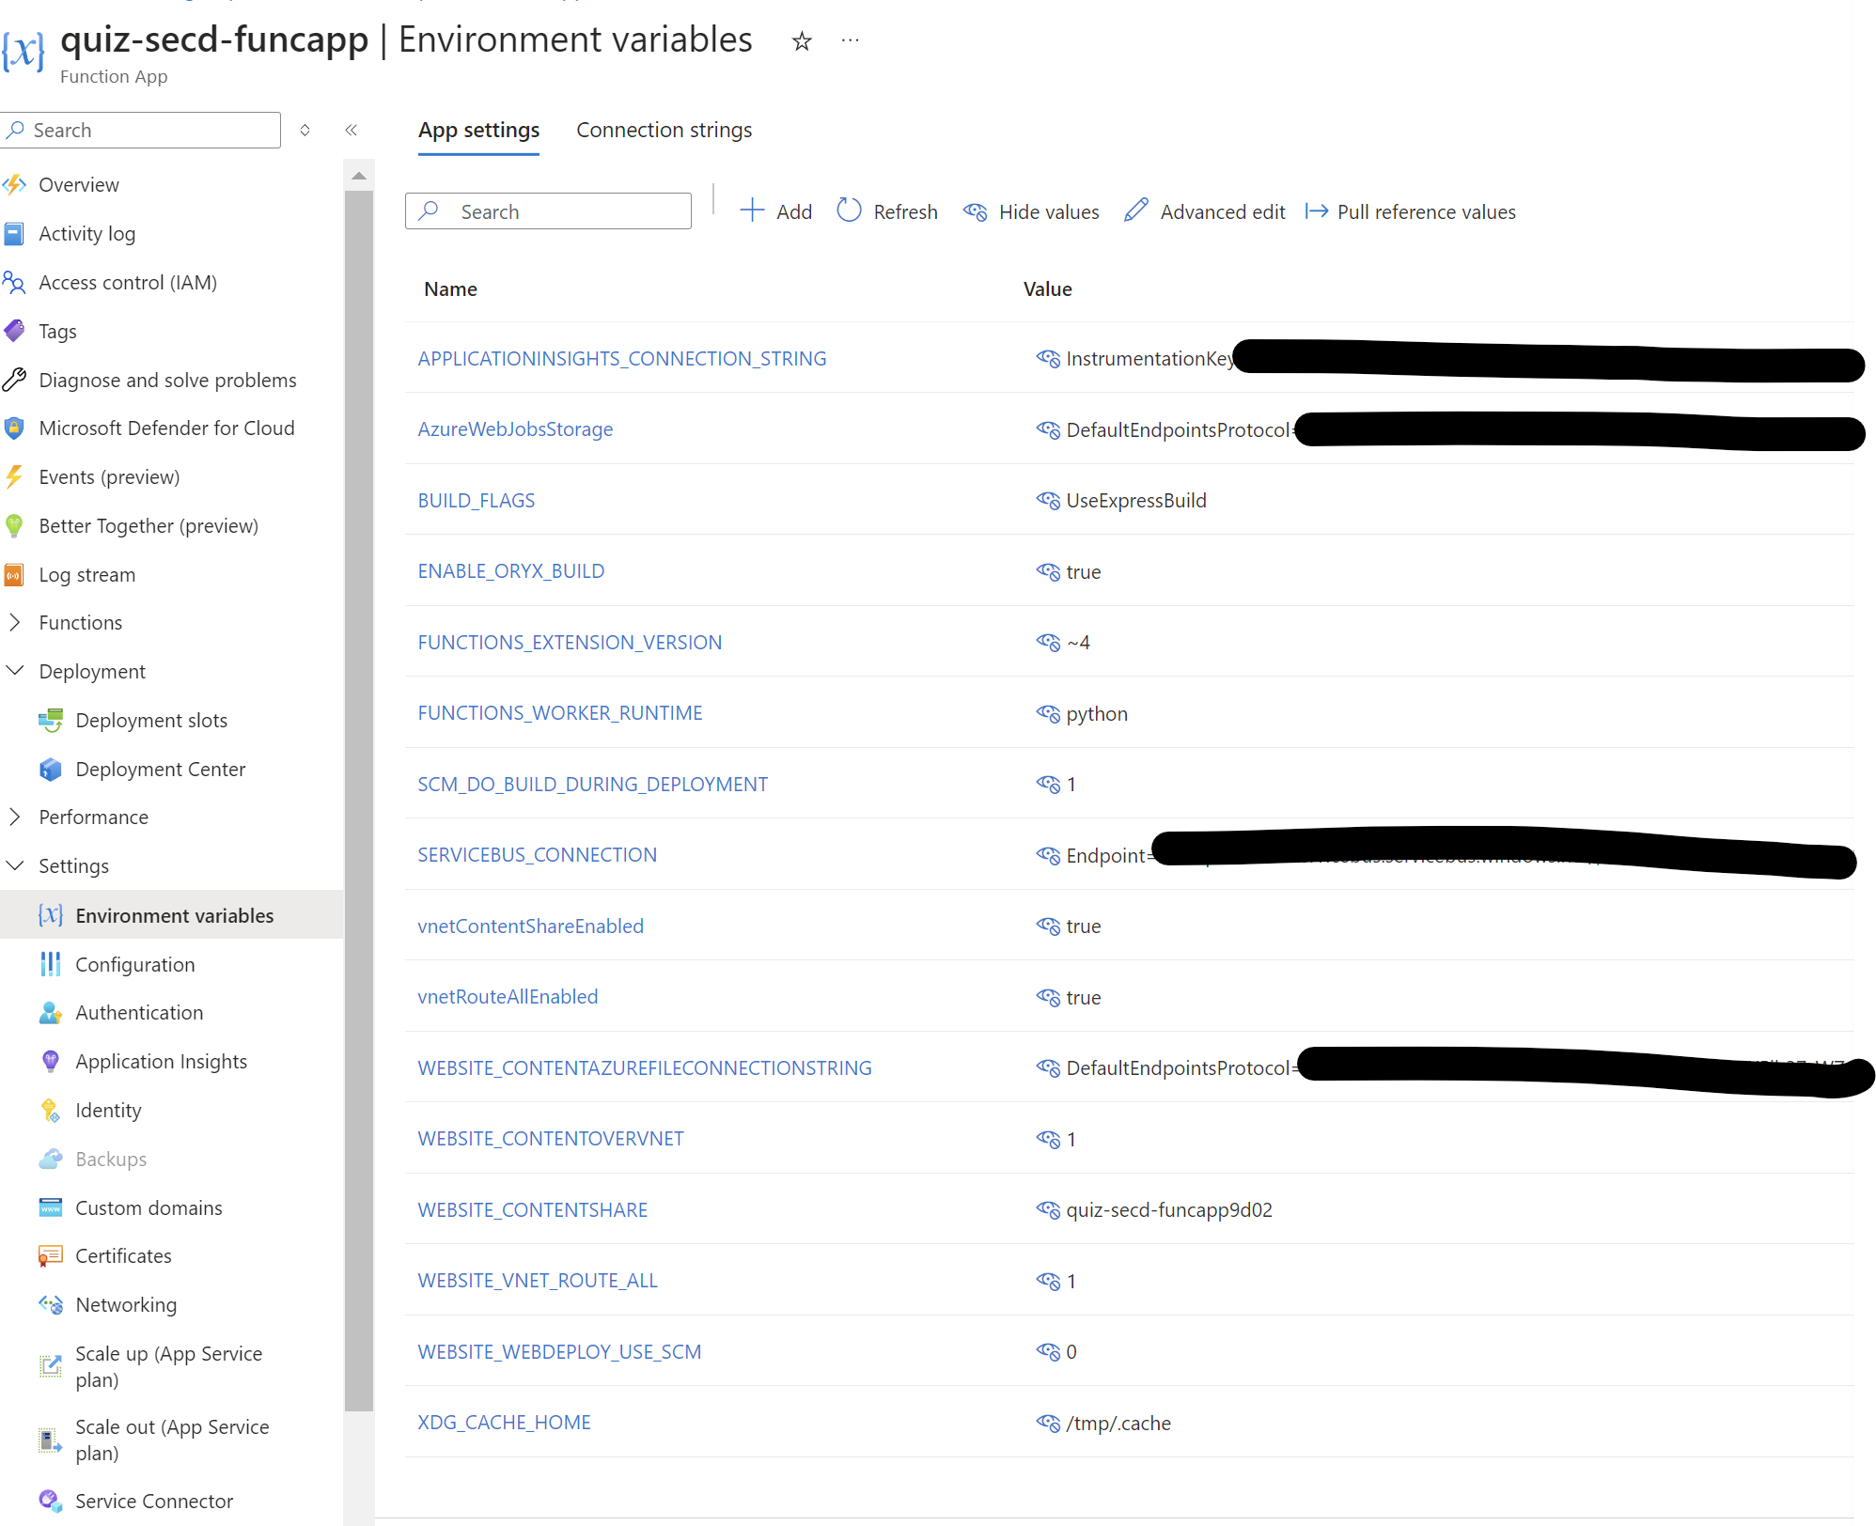Image resolution: width=1876 pixels, height=1526 pixels.
Task: Click the favorite star icon beside page title
Action: 802,41
